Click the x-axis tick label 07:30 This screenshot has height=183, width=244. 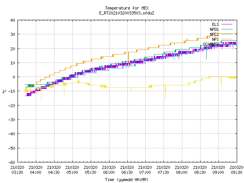point(164,172)
